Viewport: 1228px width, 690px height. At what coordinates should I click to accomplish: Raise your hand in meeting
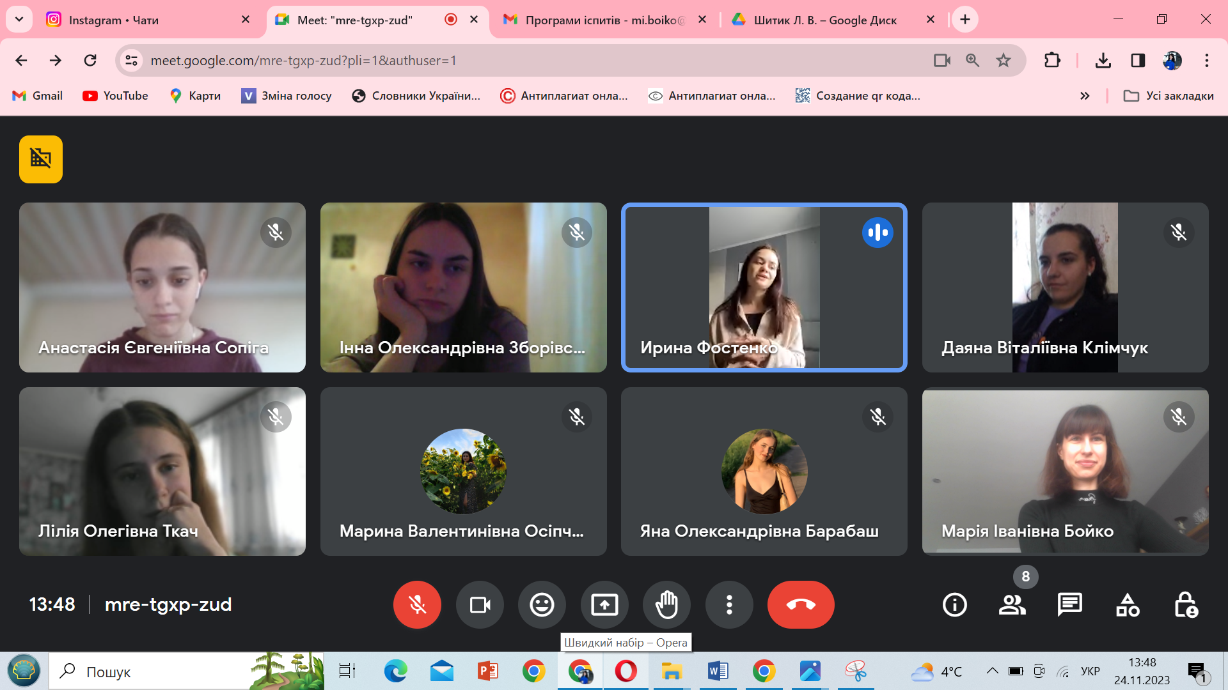(666, 604)
